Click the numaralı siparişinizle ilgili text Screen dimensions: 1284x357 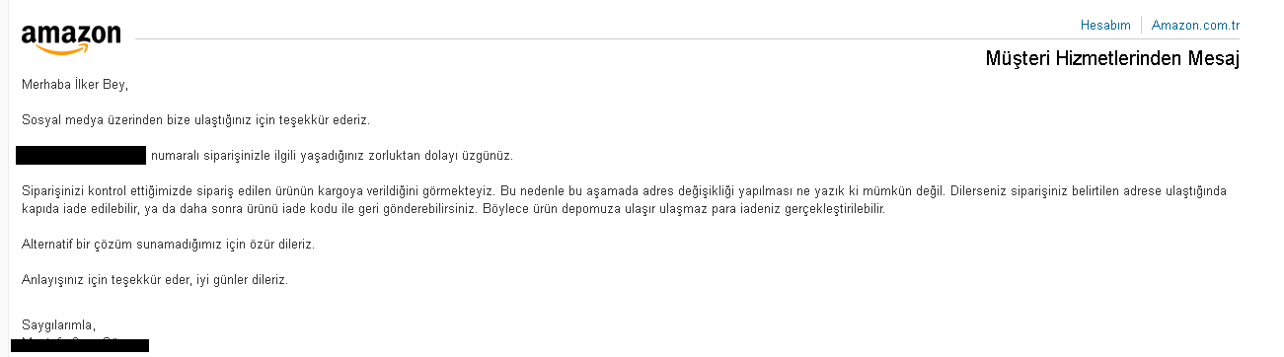229,156
